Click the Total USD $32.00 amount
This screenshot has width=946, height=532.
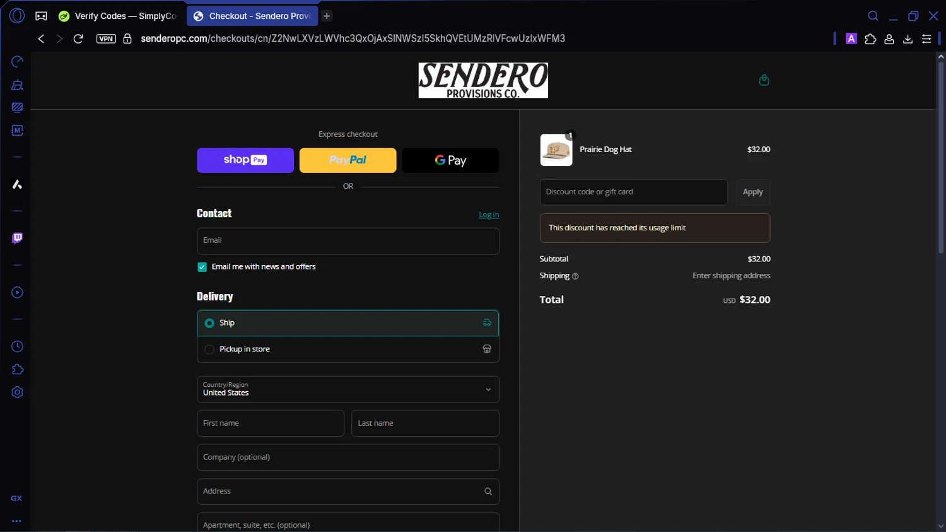pyautogui.click(x=747, y=300)
